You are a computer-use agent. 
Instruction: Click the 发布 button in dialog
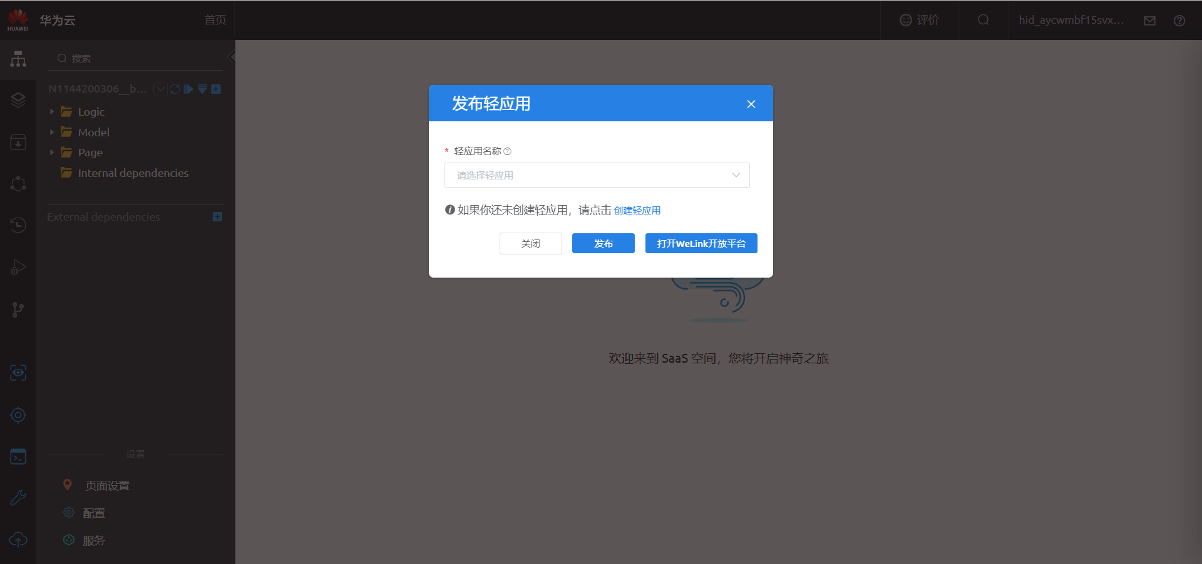pyautogui.click(x=602, y=243)
